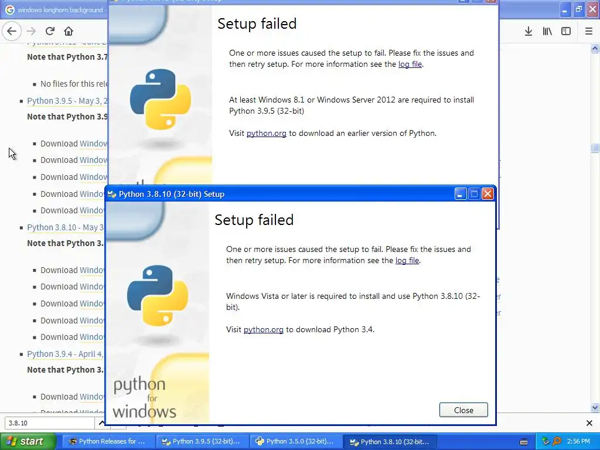Restore down the Firefox window
The height and width of the screenshot is (450, 600).
click(x=578, y=9)
